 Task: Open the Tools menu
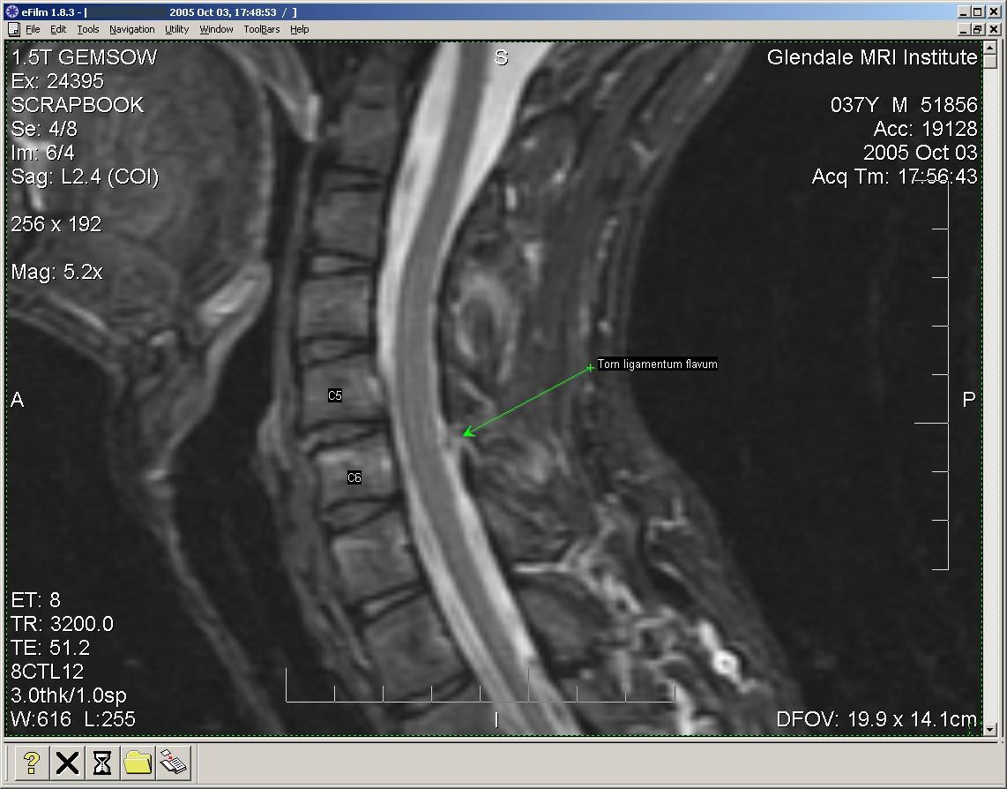coord(88,29)
